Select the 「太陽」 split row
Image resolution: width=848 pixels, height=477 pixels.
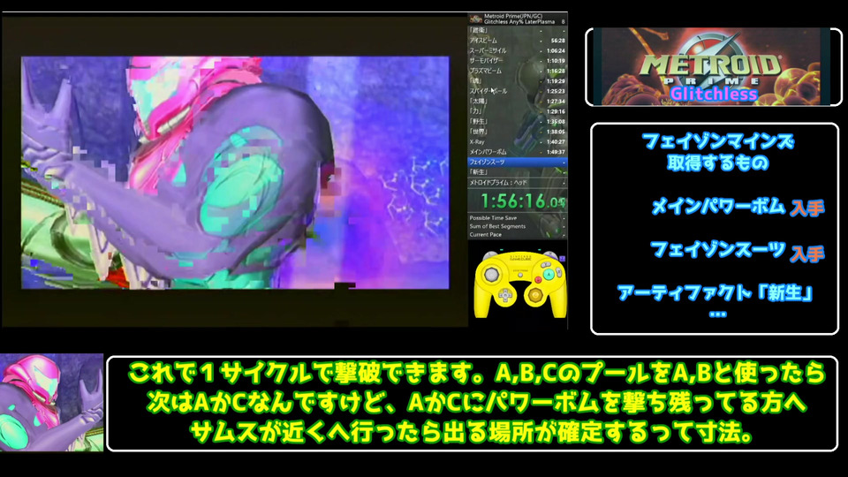(517, 101)
